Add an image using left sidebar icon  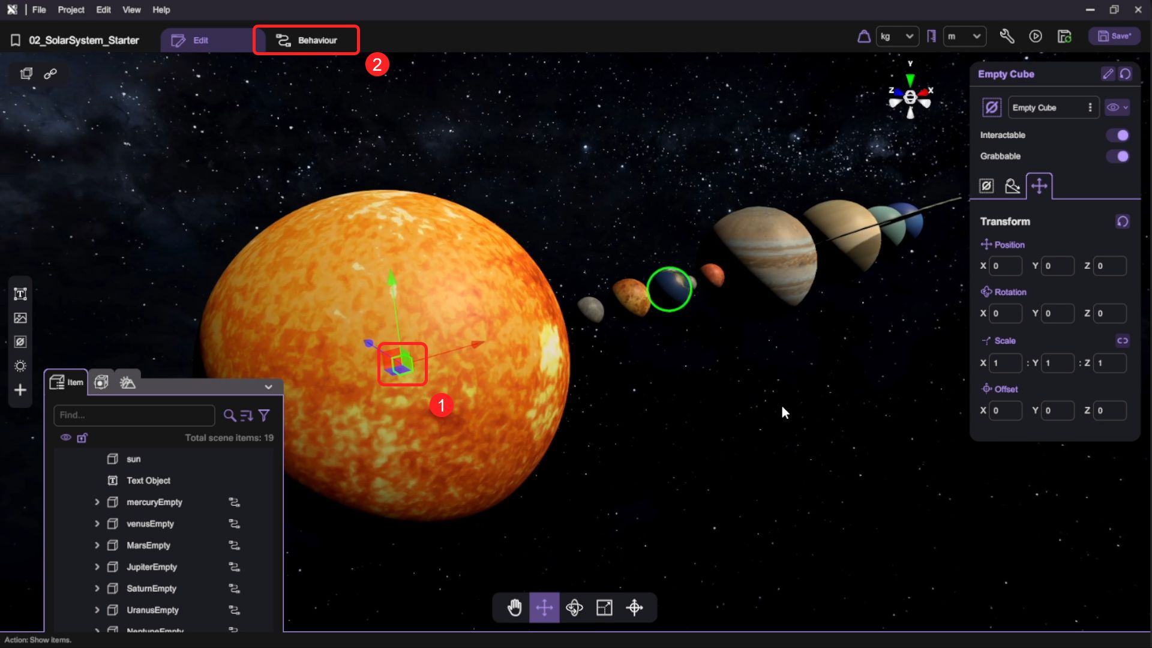coord(20,318)
